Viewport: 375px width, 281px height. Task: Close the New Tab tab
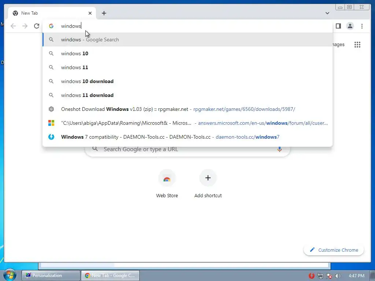tap(90, 13)
